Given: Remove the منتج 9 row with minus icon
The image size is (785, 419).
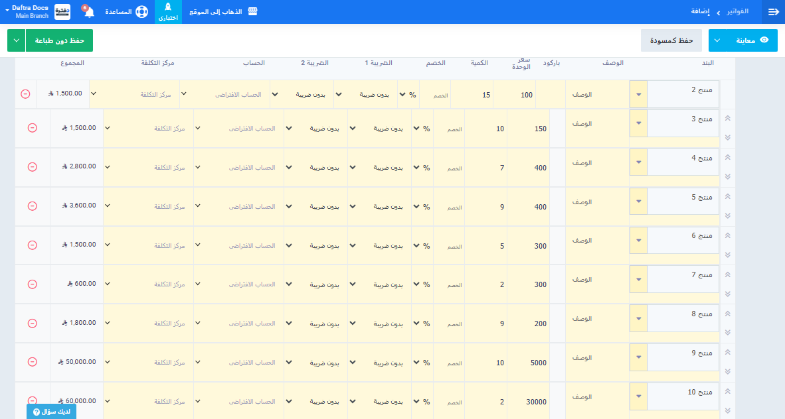Looking at the screenshot, I should (32, 362).
